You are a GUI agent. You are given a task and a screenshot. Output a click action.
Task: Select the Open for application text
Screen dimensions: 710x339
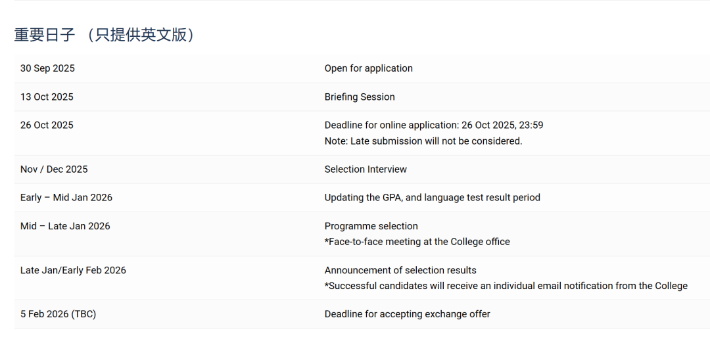pyautogui.click(x=368, y=68)
